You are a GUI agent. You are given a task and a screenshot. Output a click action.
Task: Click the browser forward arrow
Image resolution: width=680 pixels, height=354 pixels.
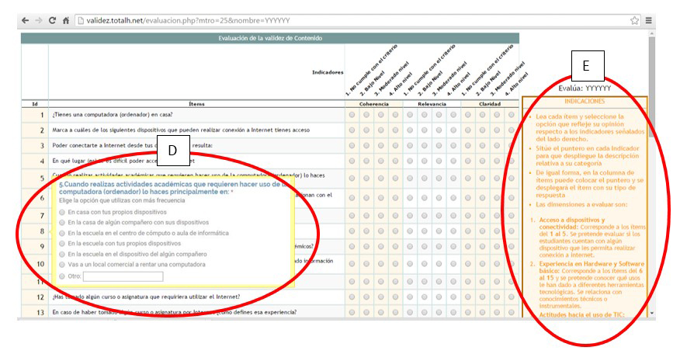click(39, 20)
